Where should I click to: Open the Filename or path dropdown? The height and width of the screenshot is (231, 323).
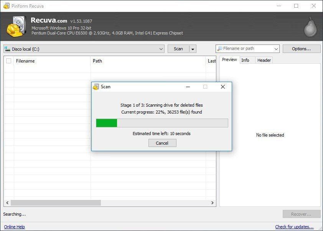tap(276, 49)
